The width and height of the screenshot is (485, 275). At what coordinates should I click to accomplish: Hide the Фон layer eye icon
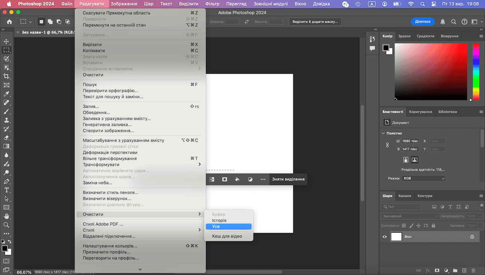pyautogui.click(x=385, y=237)
